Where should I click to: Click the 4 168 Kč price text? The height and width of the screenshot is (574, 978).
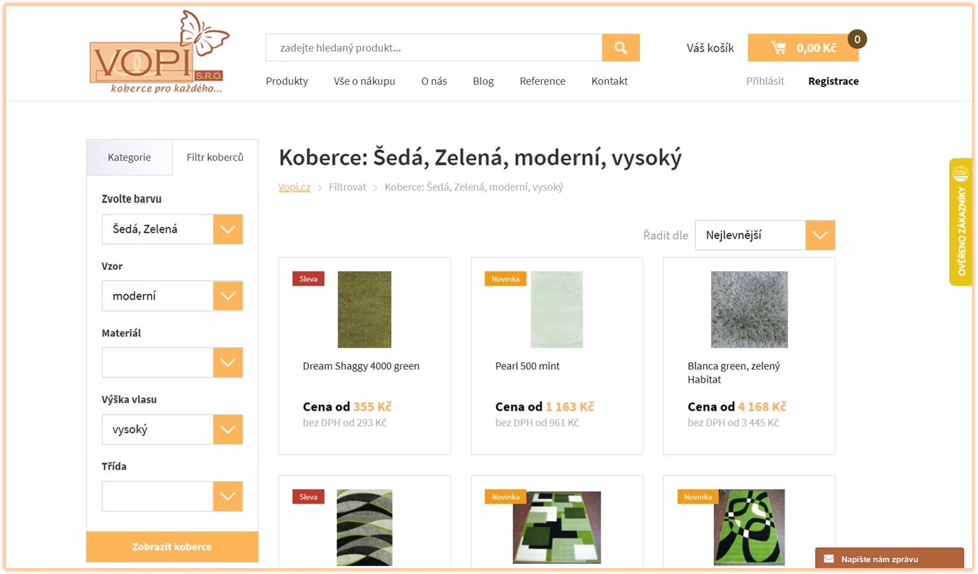[762, 406]
